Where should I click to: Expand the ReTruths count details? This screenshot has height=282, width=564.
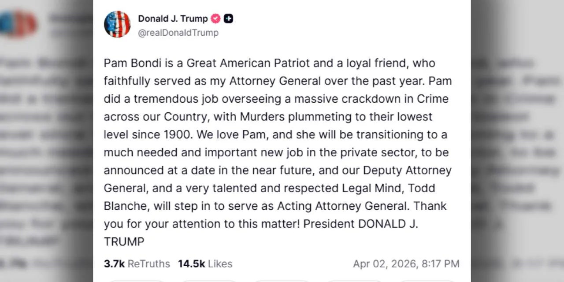click(137, 263)
